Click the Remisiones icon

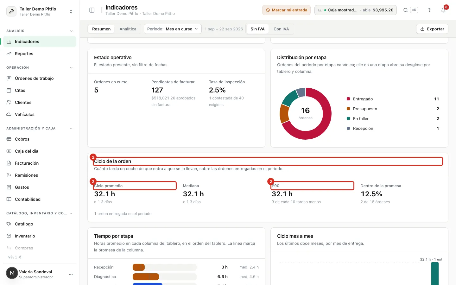pos(9,175)
